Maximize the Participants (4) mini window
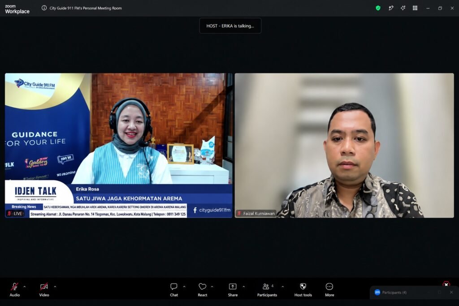Image resolution: width=459 pixels, height=306 pixels. click(x=440, y=292)
